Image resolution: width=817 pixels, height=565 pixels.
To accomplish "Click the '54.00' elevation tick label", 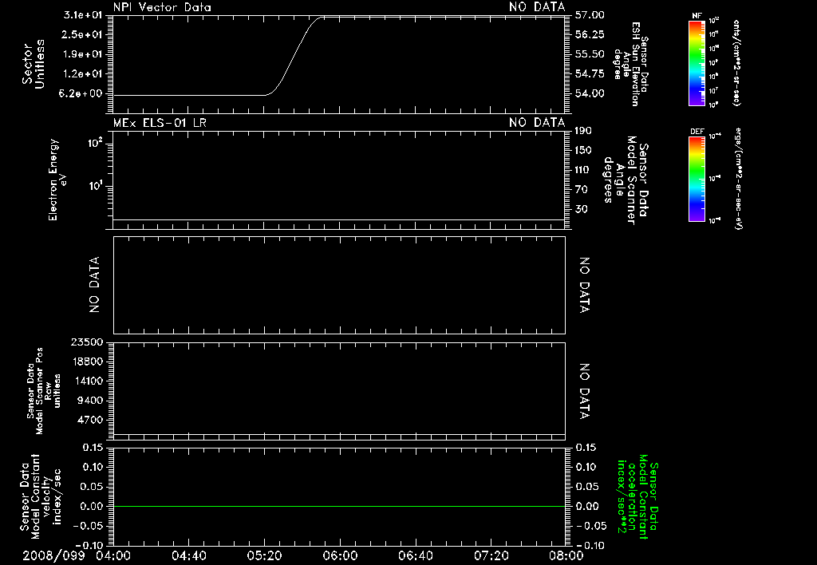I will point(590,93).
